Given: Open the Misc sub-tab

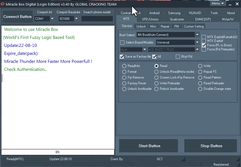Looking at the screenshot, I should (x=153, y=26).
